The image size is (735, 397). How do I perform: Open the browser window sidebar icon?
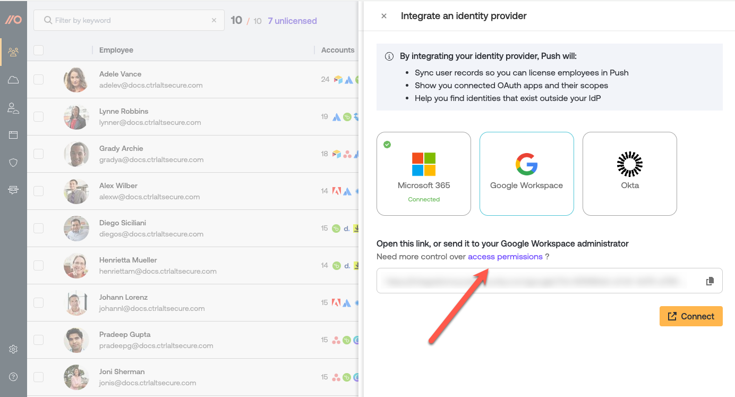click(13, 135)
